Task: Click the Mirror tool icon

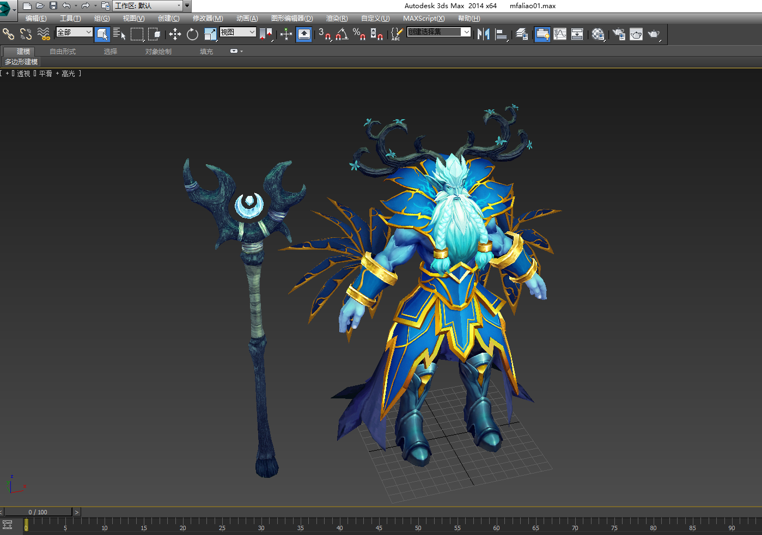Action: click(483, 34)
